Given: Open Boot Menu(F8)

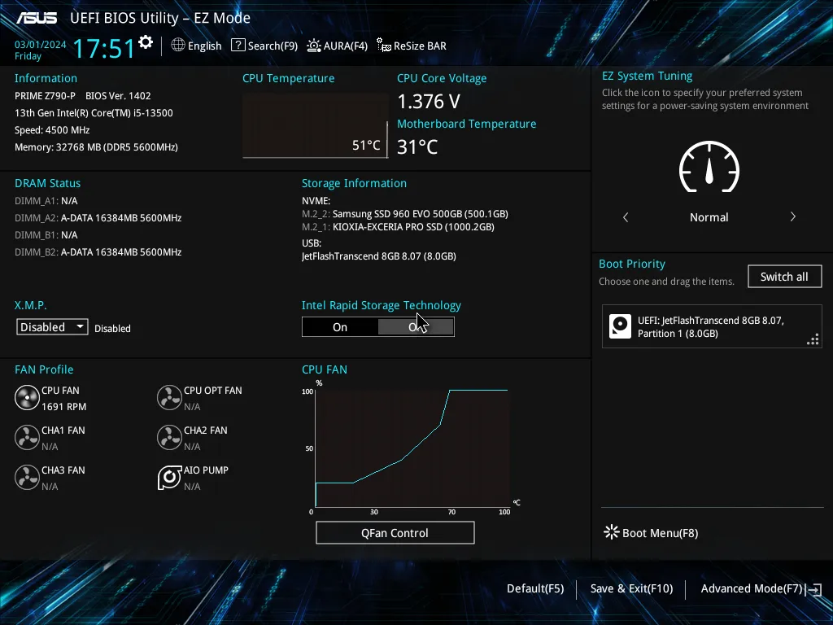Looking at the screenshot, I should point(652,532).
